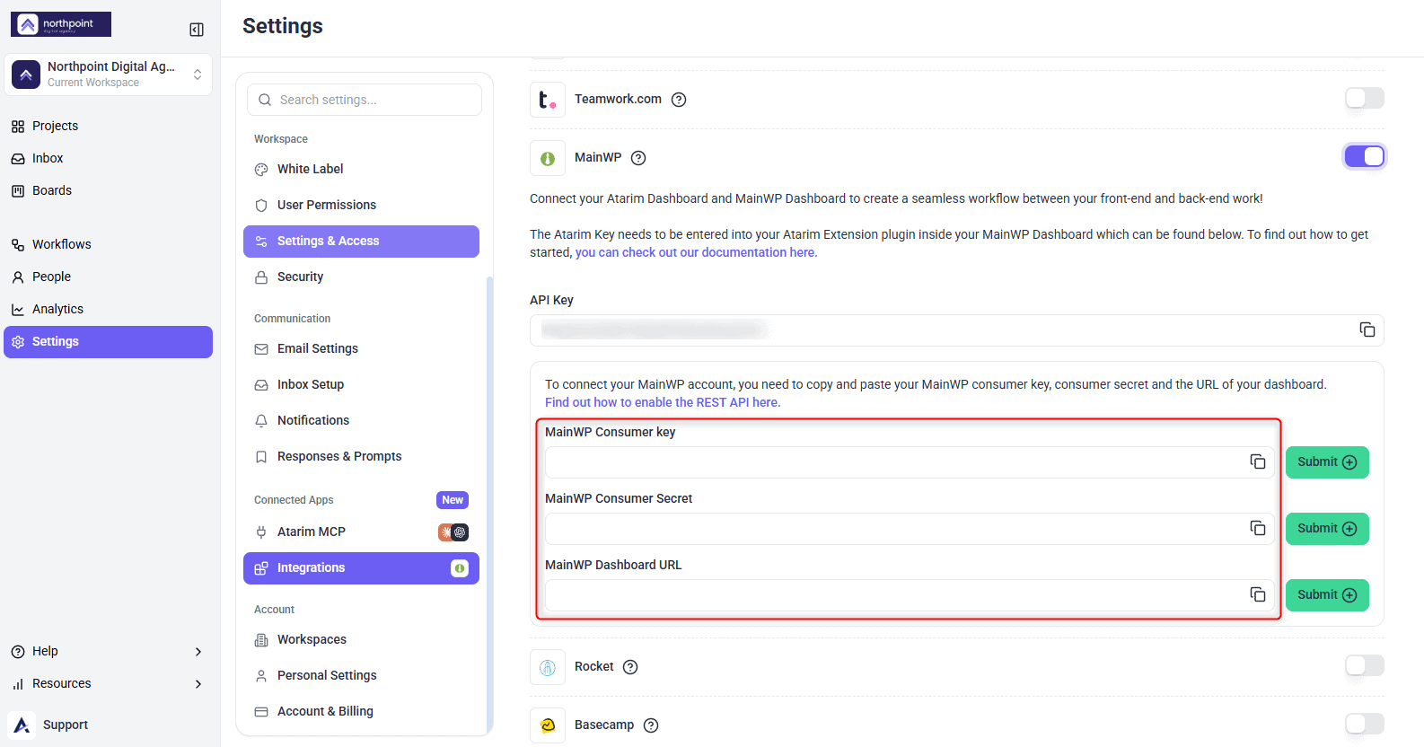Enable the Basecamp integration toggle
Image resolution: width=1424 pixels, height=747 pixels.
click(1365, 724)
